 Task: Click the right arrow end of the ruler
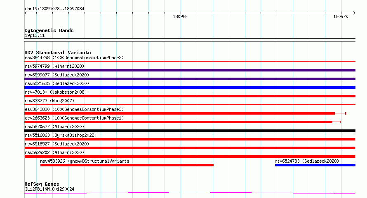(x=354, y=13)
